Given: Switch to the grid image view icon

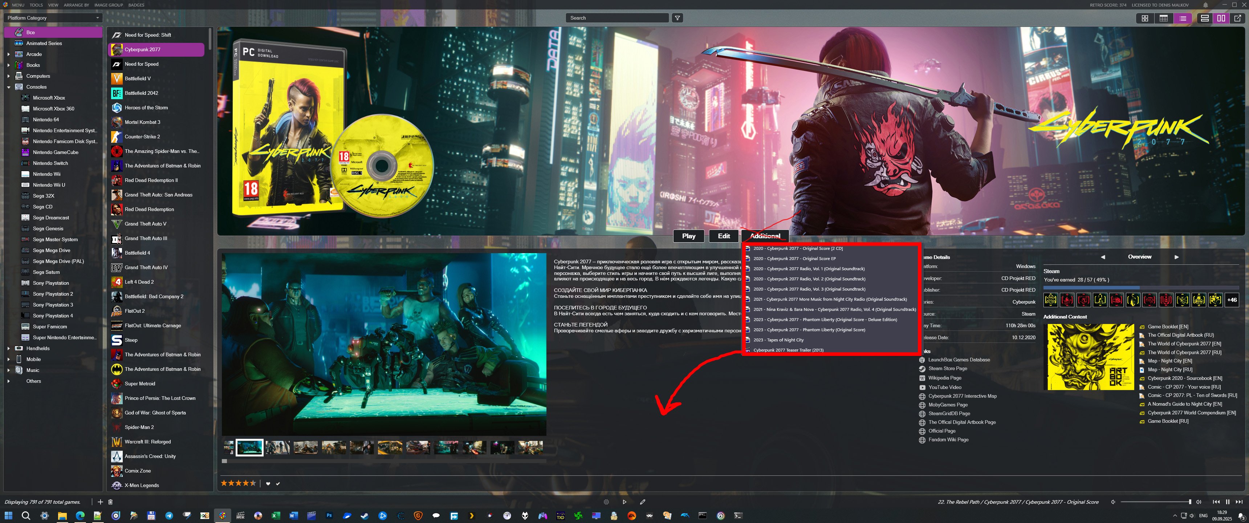Looking at the screenshot, I should [x=1145, y=18].
